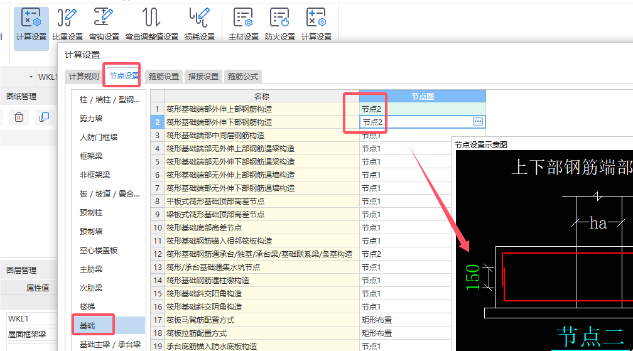Select row 筏形基础端部外伸上部钢筋构造

tap(262, 109)
